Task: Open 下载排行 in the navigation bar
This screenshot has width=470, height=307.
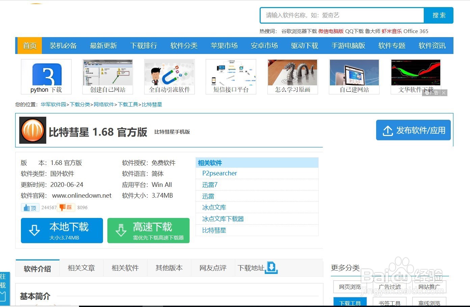Action: click(144, 46)
